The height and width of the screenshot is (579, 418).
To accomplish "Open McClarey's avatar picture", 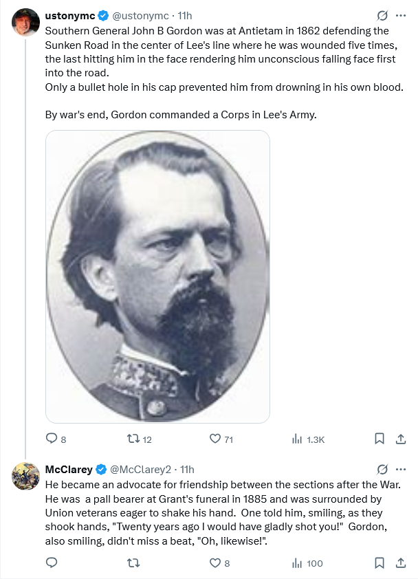I will pos(26,476).
